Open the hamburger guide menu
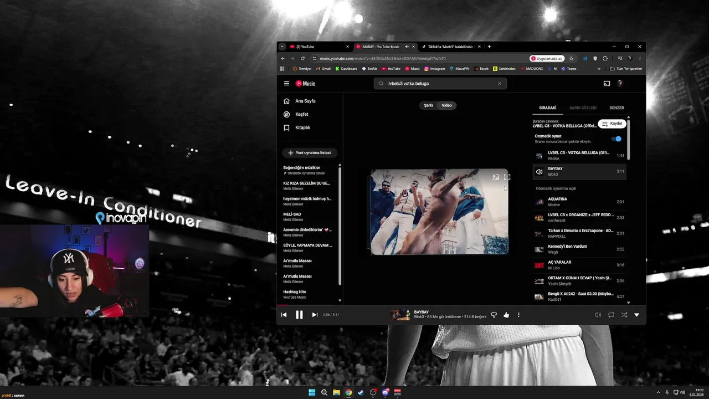This screenshot has width=709, height=399. [286, 84]
